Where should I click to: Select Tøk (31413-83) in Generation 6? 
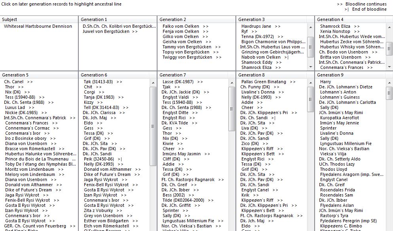[x=103, y=82]
